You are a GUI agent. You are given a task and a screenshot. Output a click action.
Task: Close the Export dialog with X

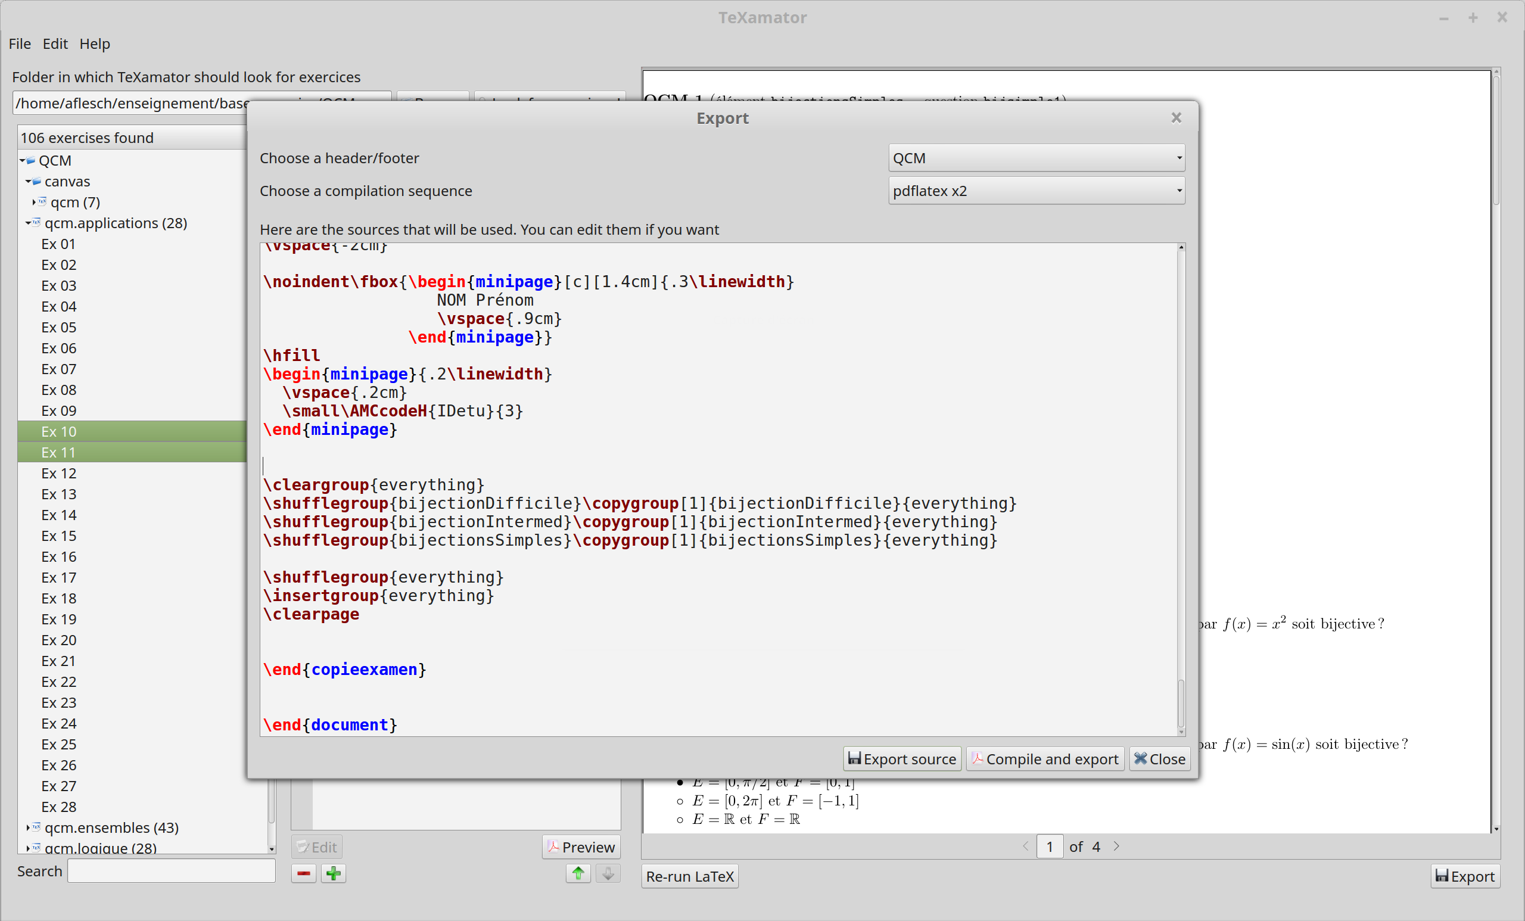click(1176, 117)
